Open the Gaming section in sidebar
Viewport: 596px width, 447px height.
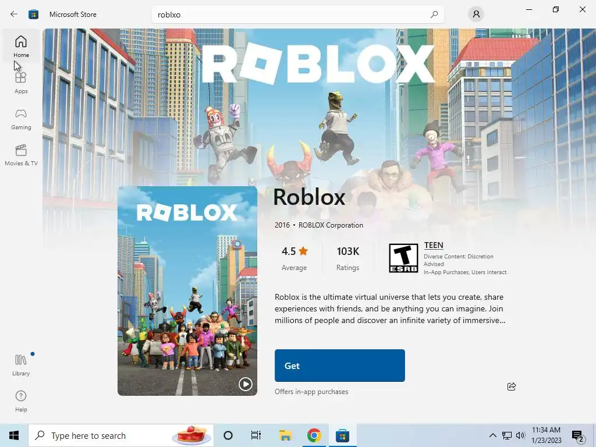[21, 119]
